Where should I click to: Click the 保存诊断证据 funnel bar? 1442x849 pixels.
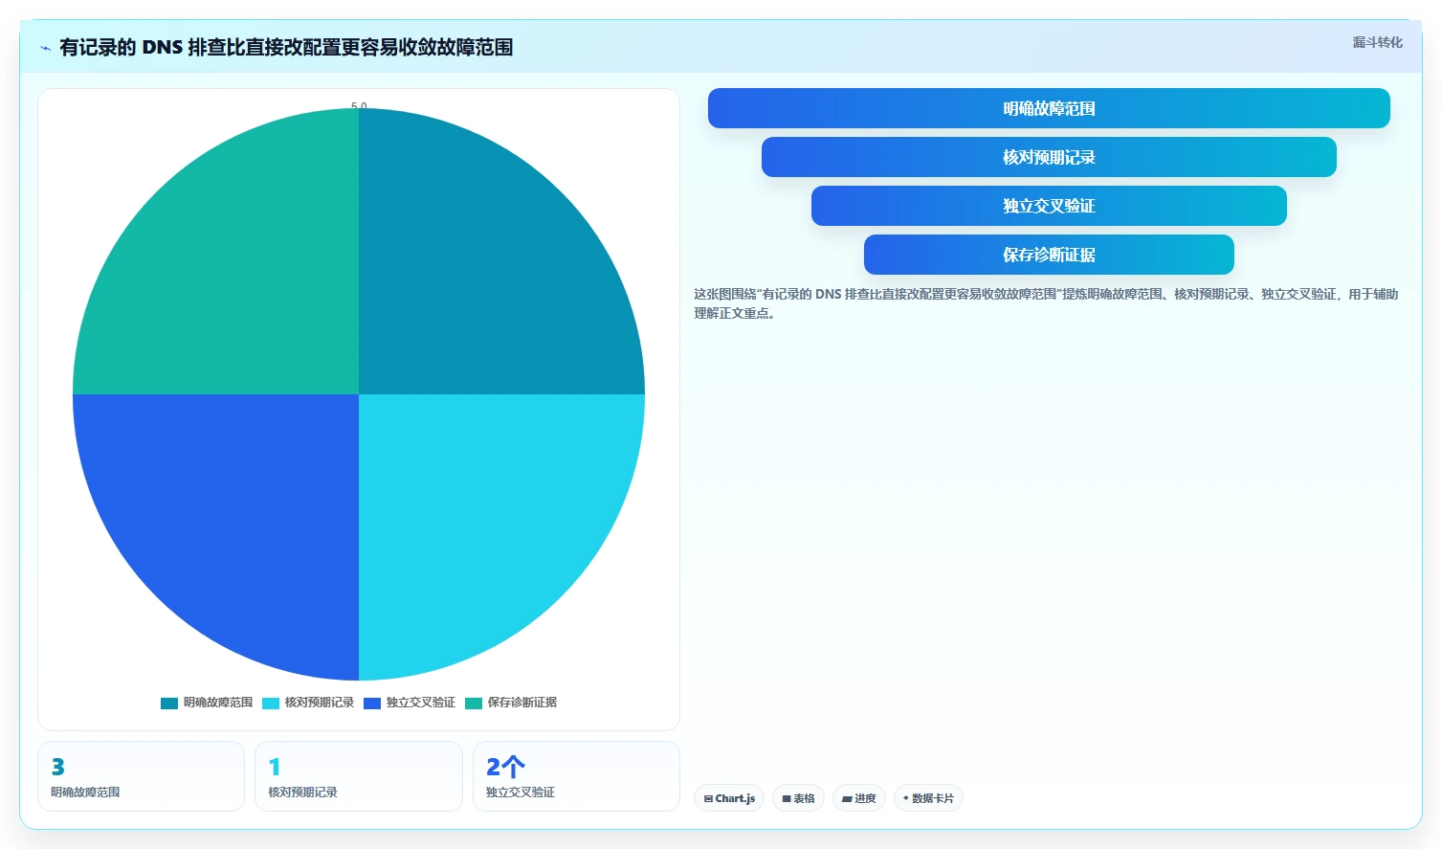[x=1049, y=255]
